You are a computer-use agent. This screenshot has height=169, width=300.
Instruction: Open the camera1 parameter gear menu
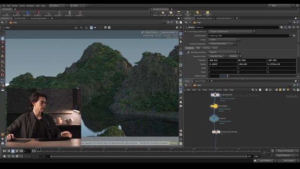[x=281, y=27]
